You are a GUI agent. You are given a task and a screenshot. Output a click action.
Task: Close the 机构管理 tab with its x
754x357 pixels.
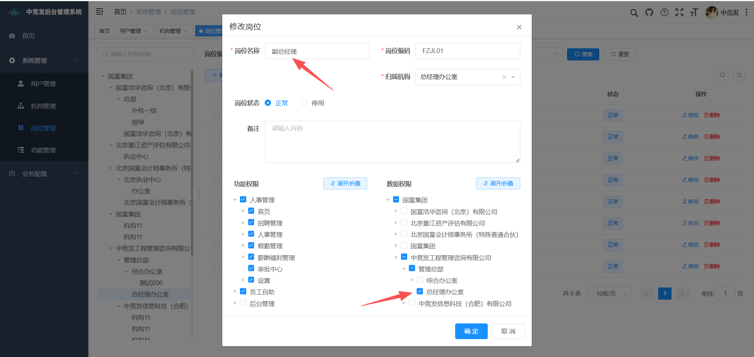click(x=186, y=31)
